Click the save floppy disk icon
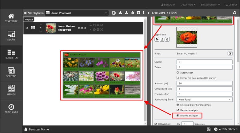 (x=209, y=129)
